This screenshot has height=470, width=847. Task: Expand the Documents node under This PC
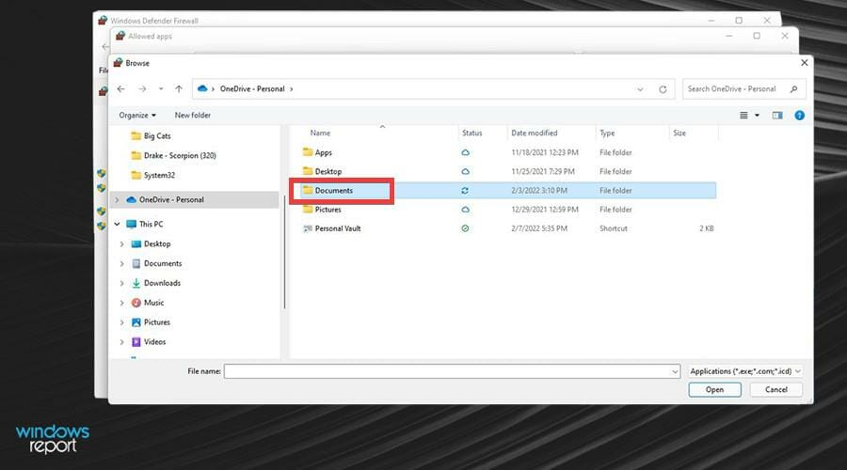(122, 263)
